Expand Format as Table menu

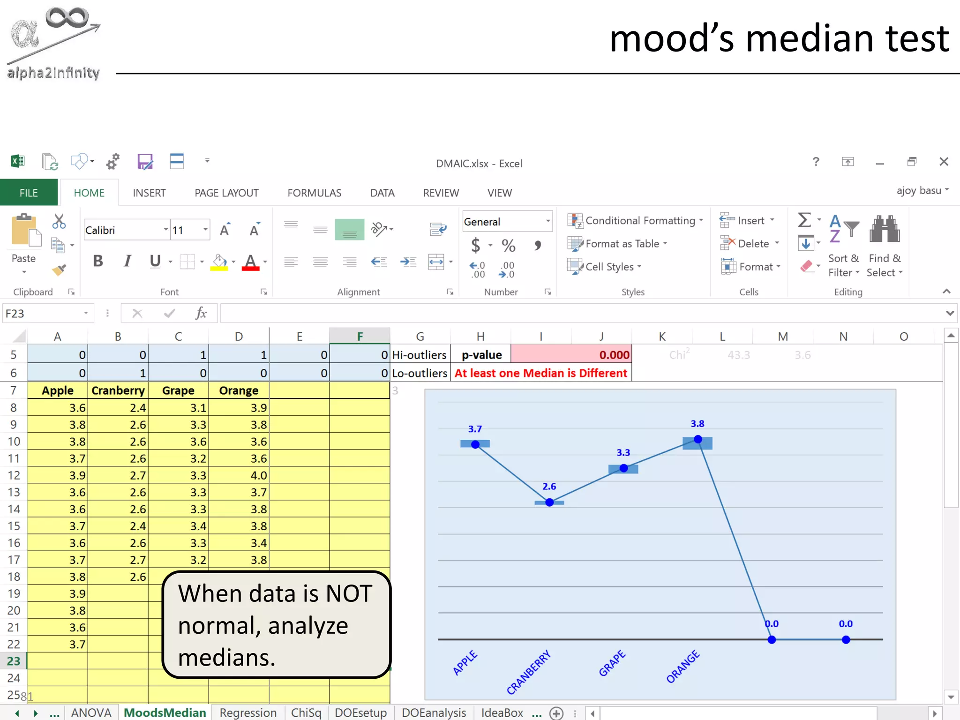tap(617, 244)
